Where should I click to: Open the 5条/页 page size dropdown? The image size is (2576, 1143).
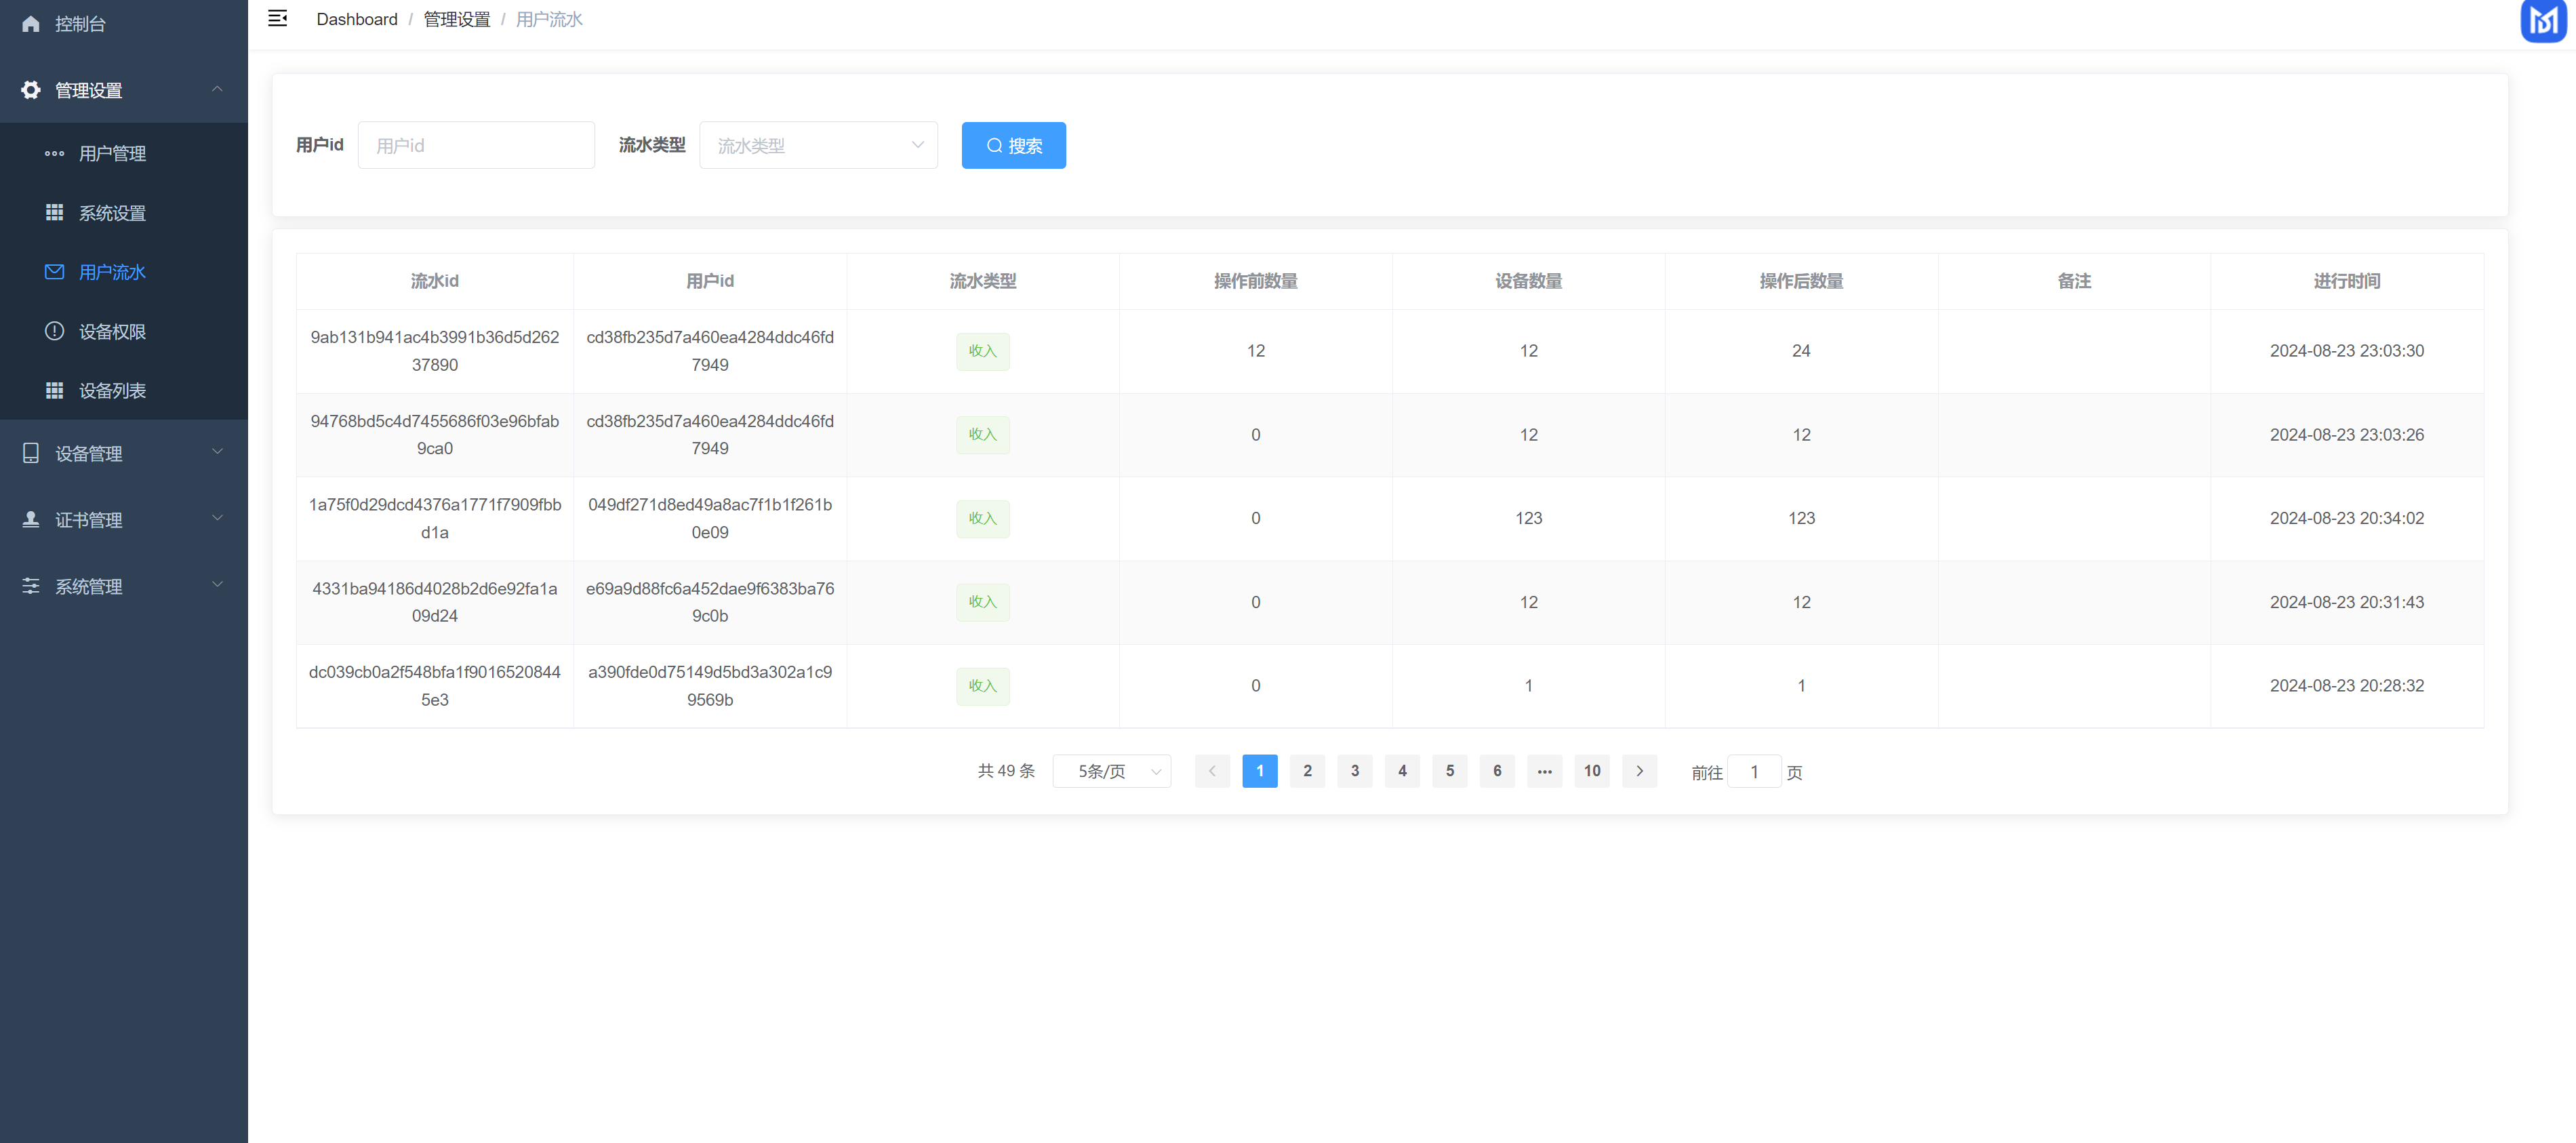click(1111, 771)
